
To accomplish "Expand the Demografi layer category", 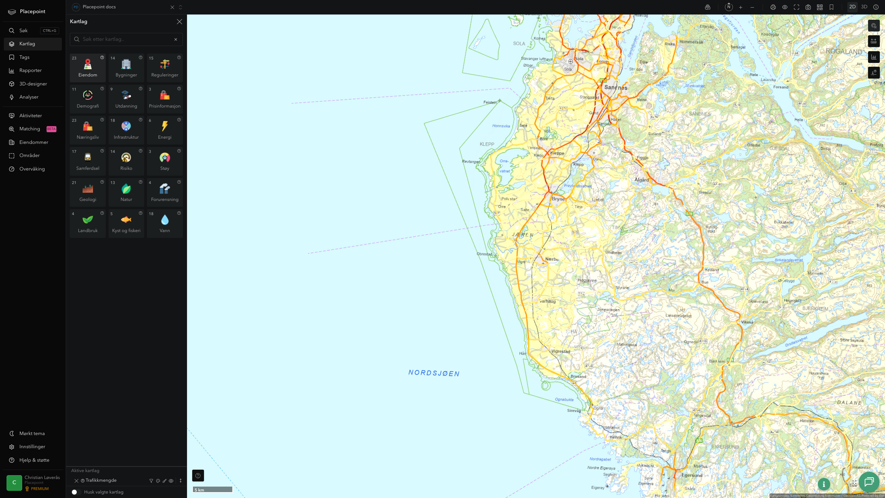I will [x=88, y=99].
